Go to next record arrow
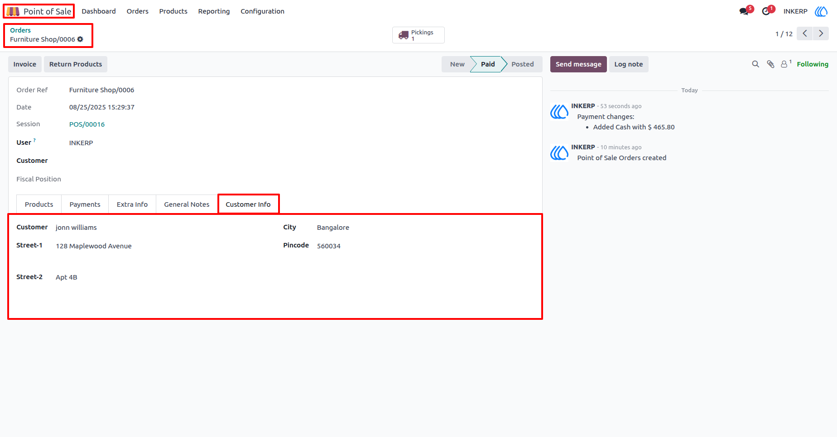 coord(821,33)
